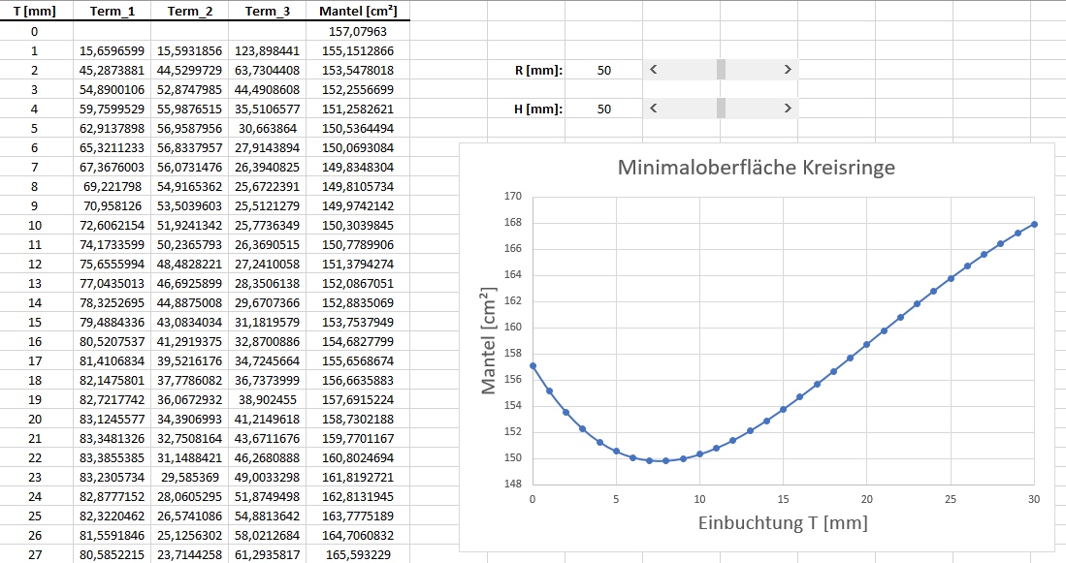The height and width of the screenshot is (563, 1066).
Task: Select the 'T [mm]' column header cell
Action: [35, 11]
